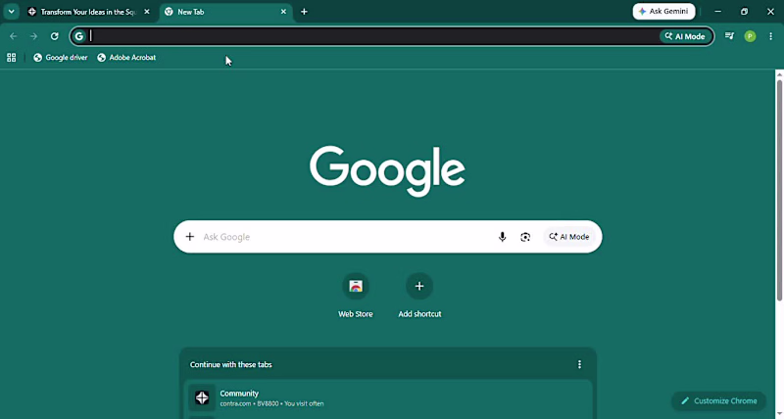Screen dimensions: 784x419
Task: Open the Google driver bookmark
Action: coord(61,58)
